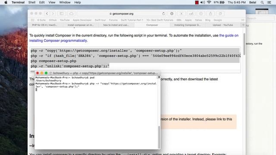Open the Swift Tutorial Part 1 bookmark
The height and width of the screenshot is (155, 276).
(x=132, y=20)
